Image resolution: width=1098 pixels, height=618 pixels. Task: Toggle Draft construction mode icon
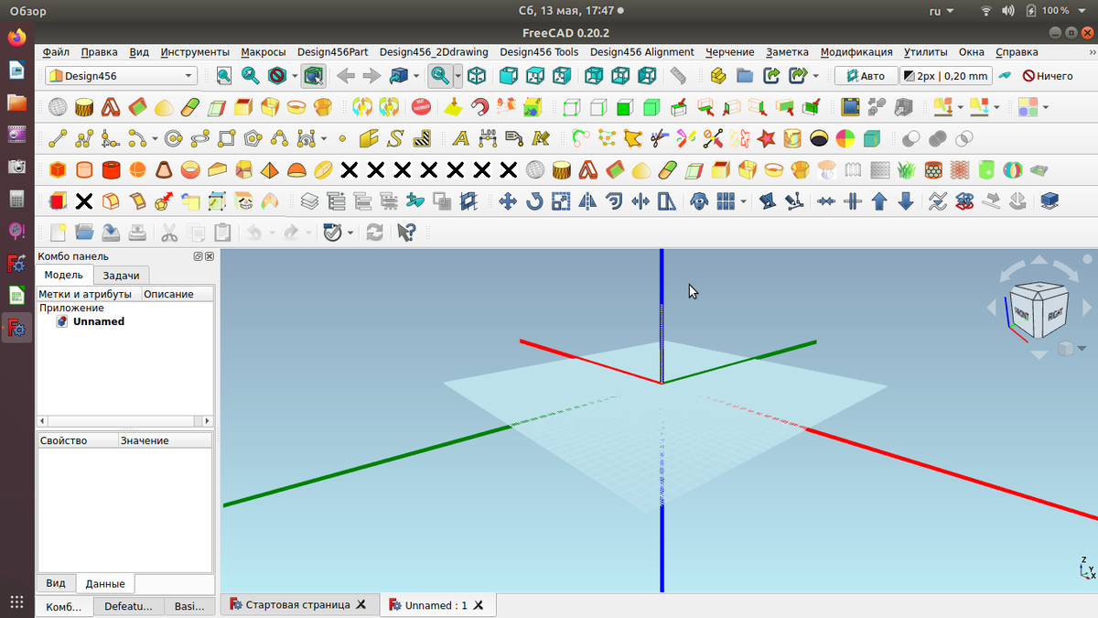[1006, 76]
